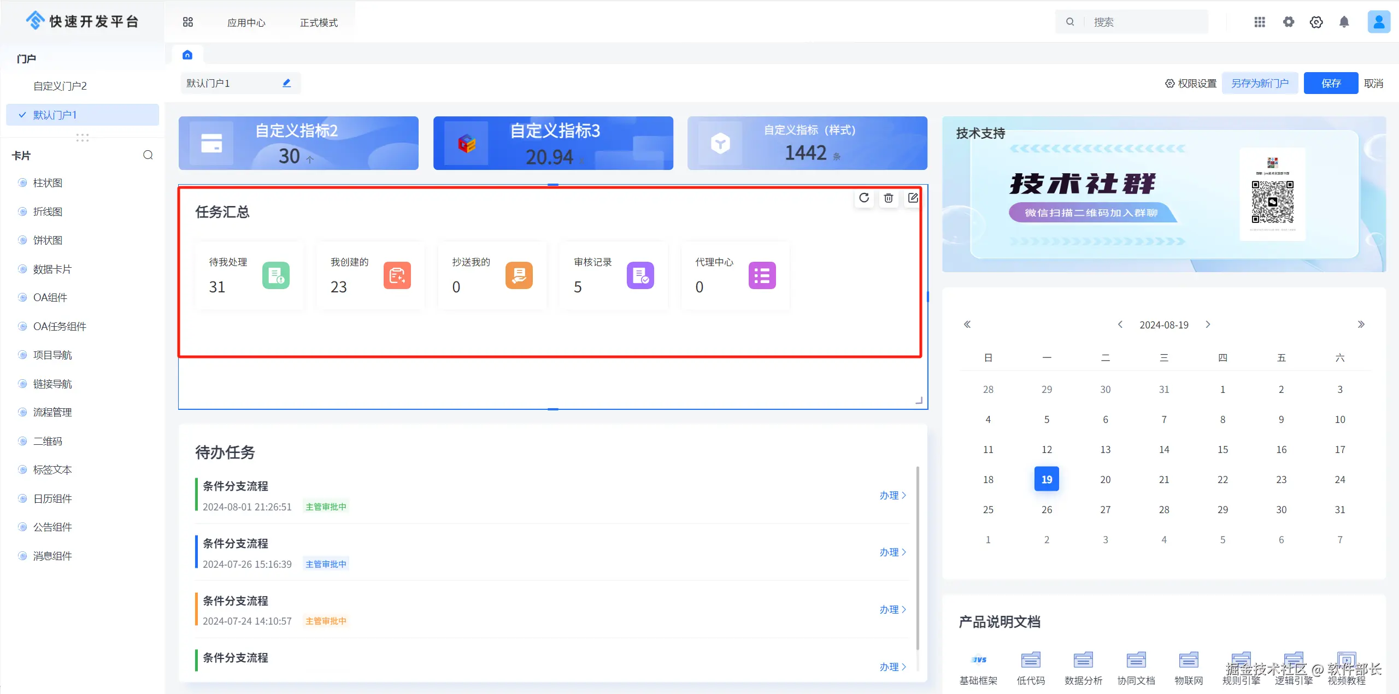Screen dimensions: 1399x694
Task: Click the 保存 button
Action: [1330, 83]
